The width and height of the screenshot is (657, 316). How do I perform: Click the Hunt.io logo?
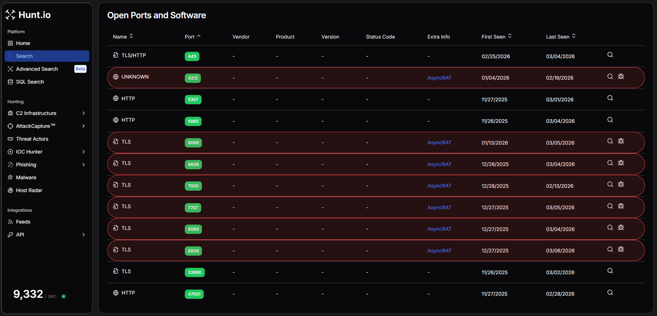coord(28,15)
